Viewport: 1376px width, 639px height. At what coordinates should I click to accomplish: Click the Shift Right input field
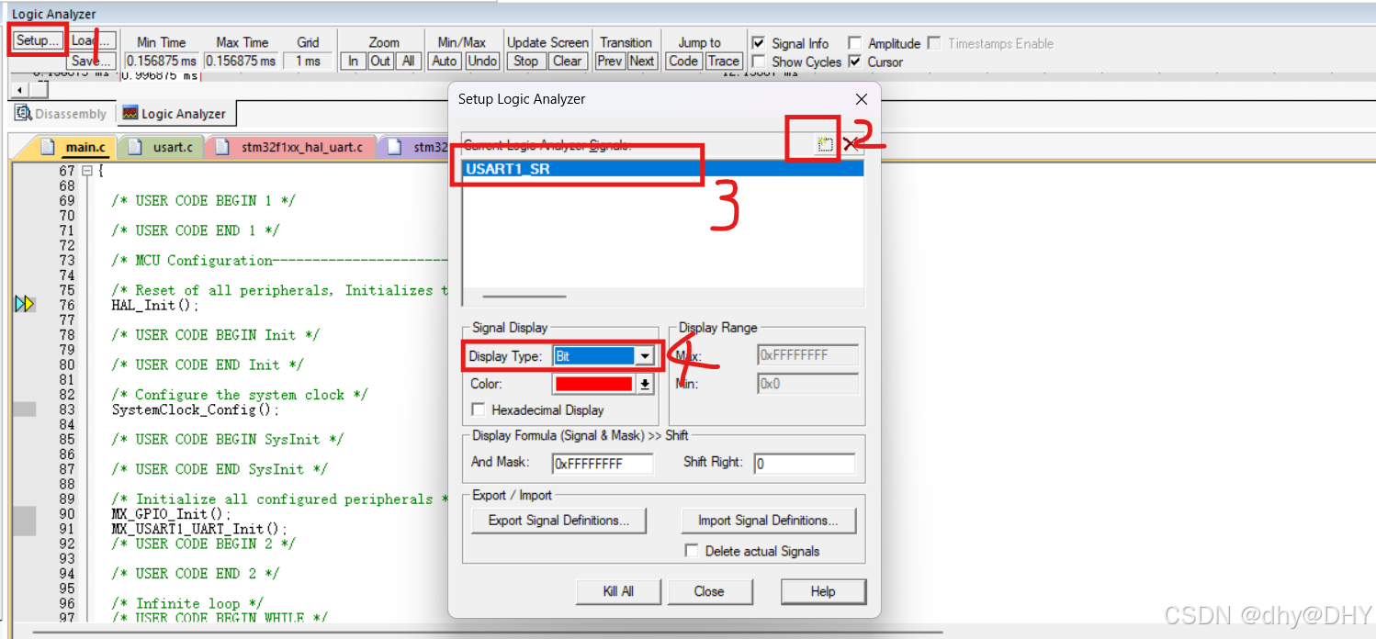pos(805,464)
